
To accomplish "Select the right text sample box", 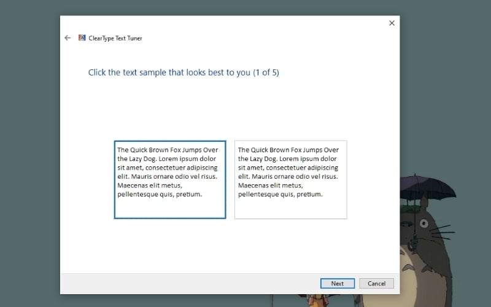I will (x=290, y=179).
